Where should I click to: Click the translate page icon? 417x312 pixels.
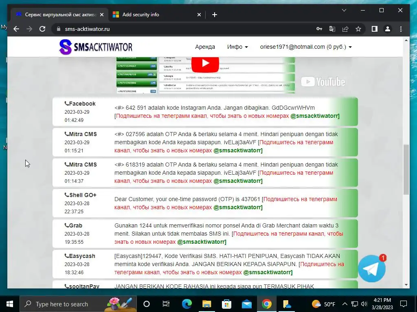332,29
